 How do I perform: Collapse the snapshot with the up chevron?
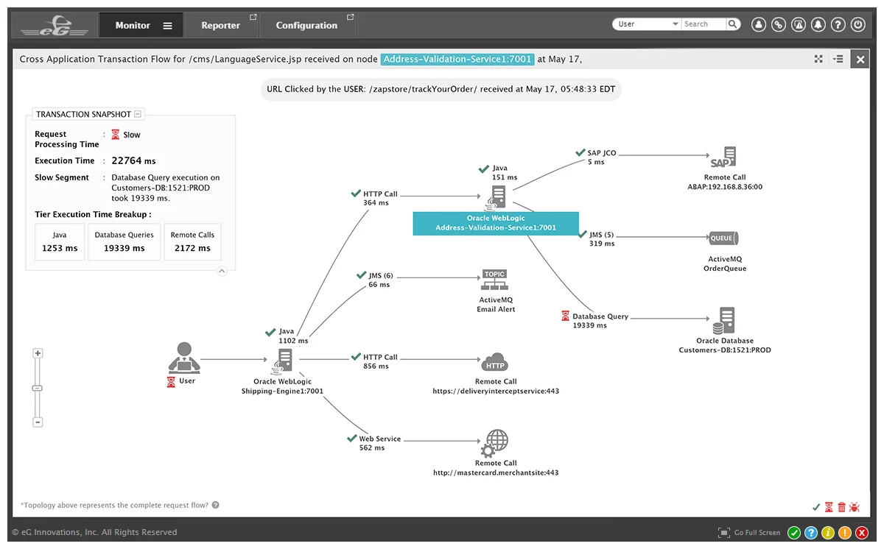pyautogui.click(x=221, y=272)
